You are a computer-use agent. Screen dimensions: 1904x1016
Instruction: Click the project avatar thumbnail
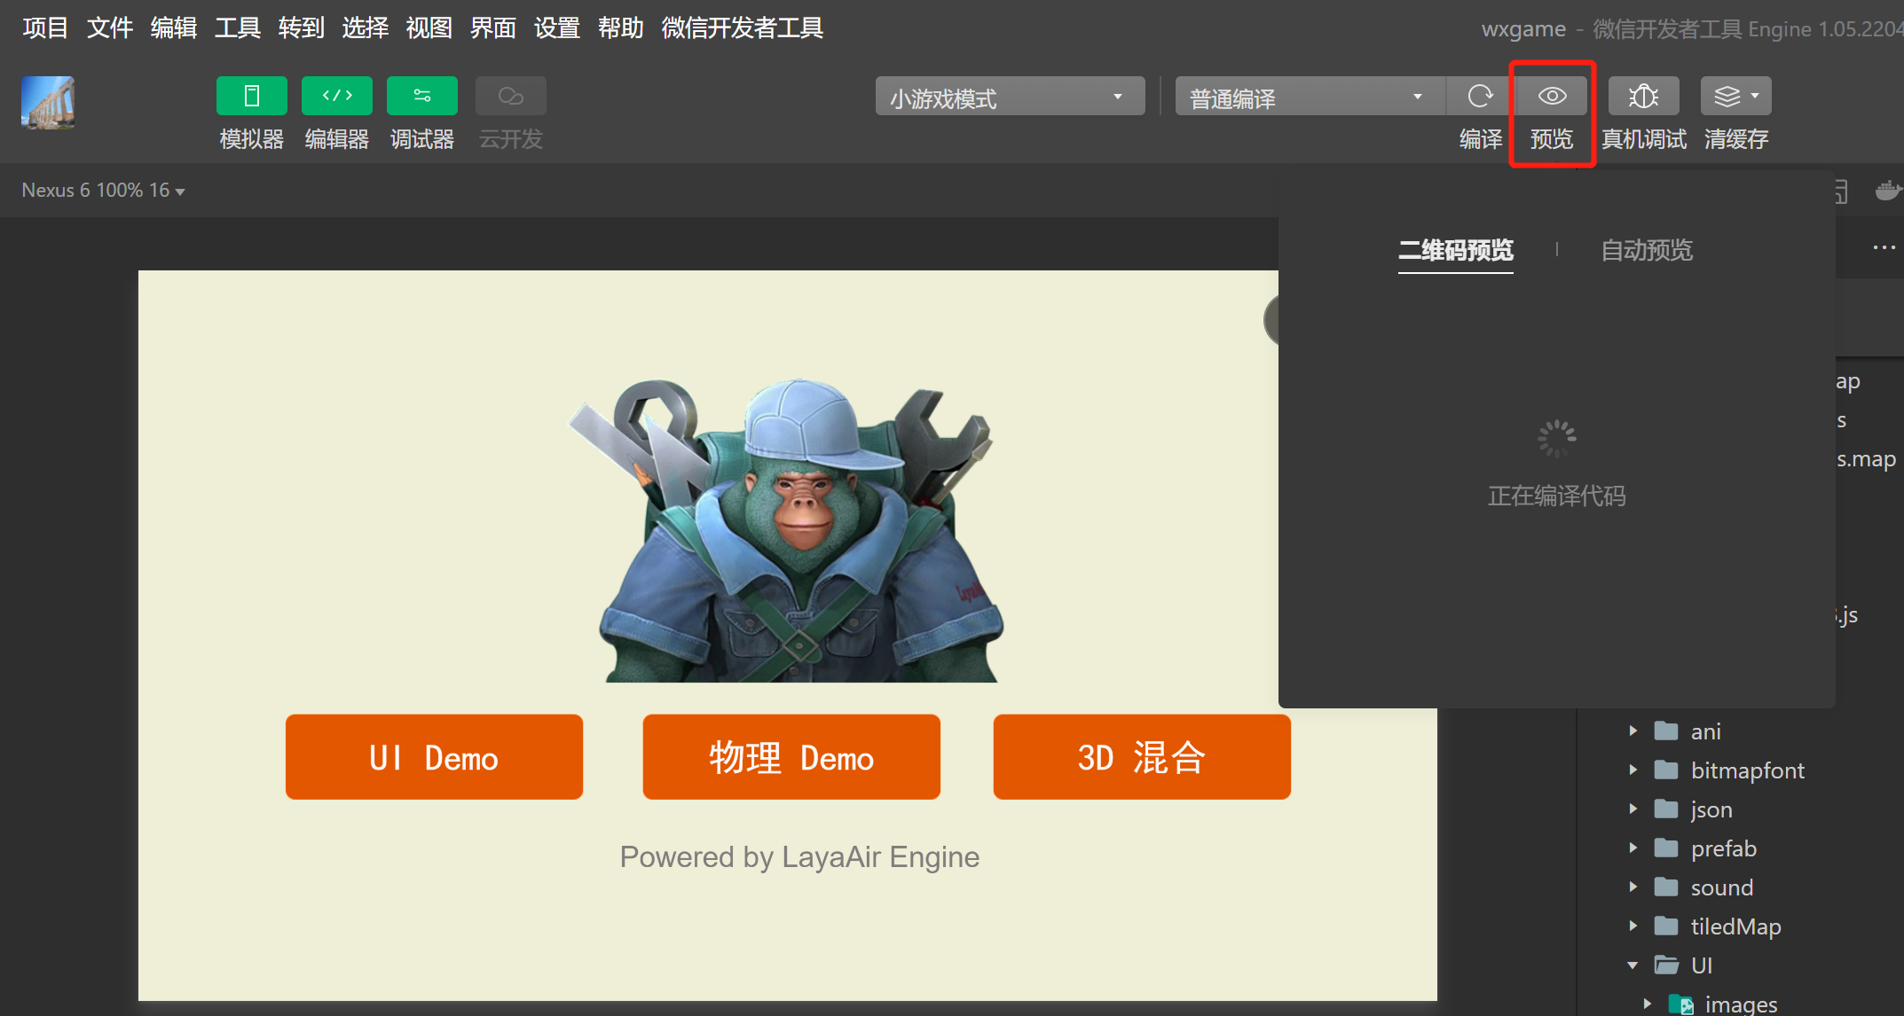[x=48, y=102]
